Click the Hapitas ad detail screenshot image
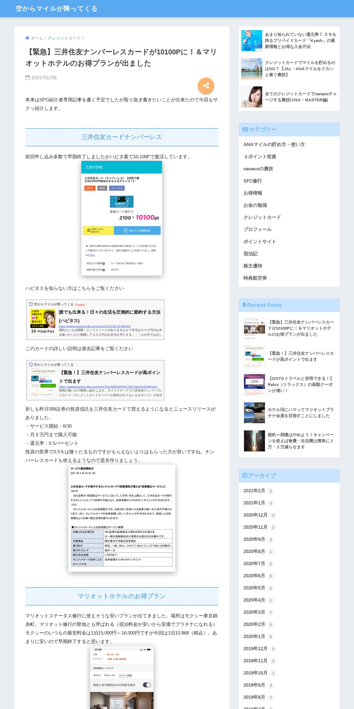354x709 pixels. tap(122, 218)
